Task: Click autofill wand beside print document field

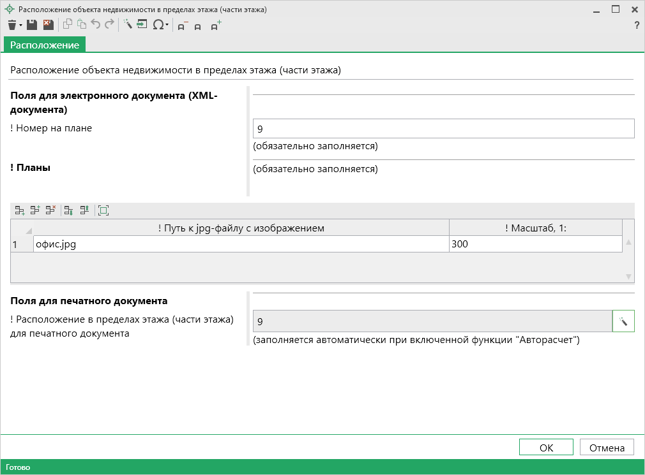Action: click(x=623, y=321)
